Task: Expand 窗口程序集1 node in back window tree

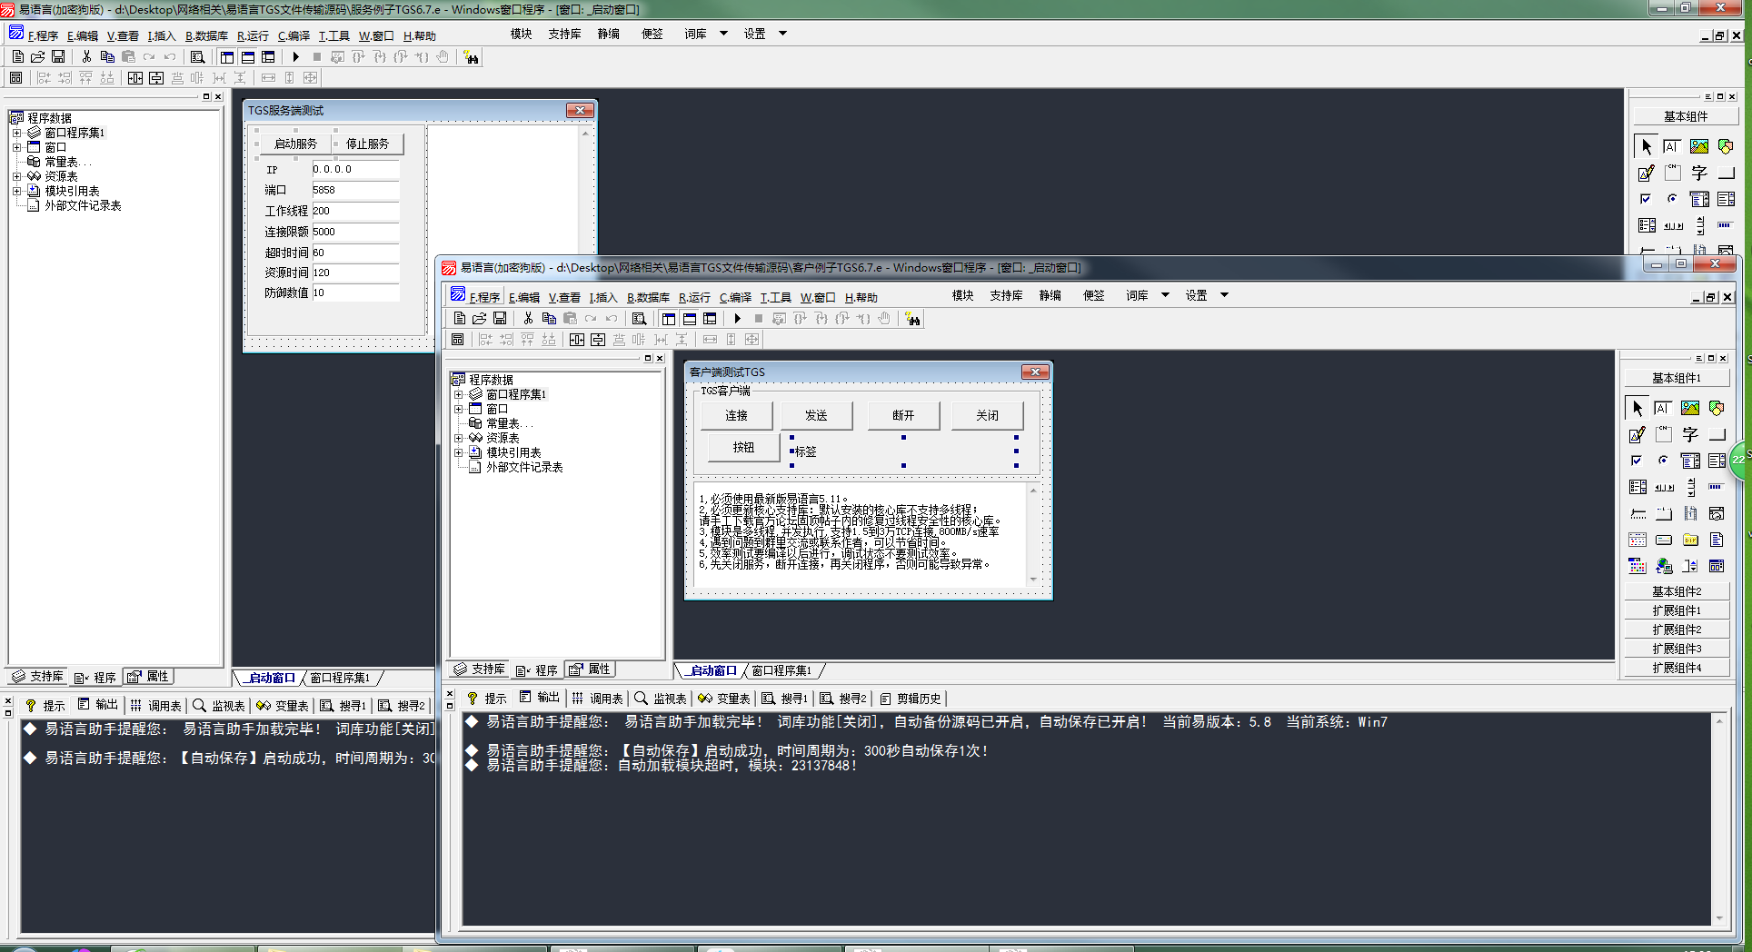Action: click(16, 133)
